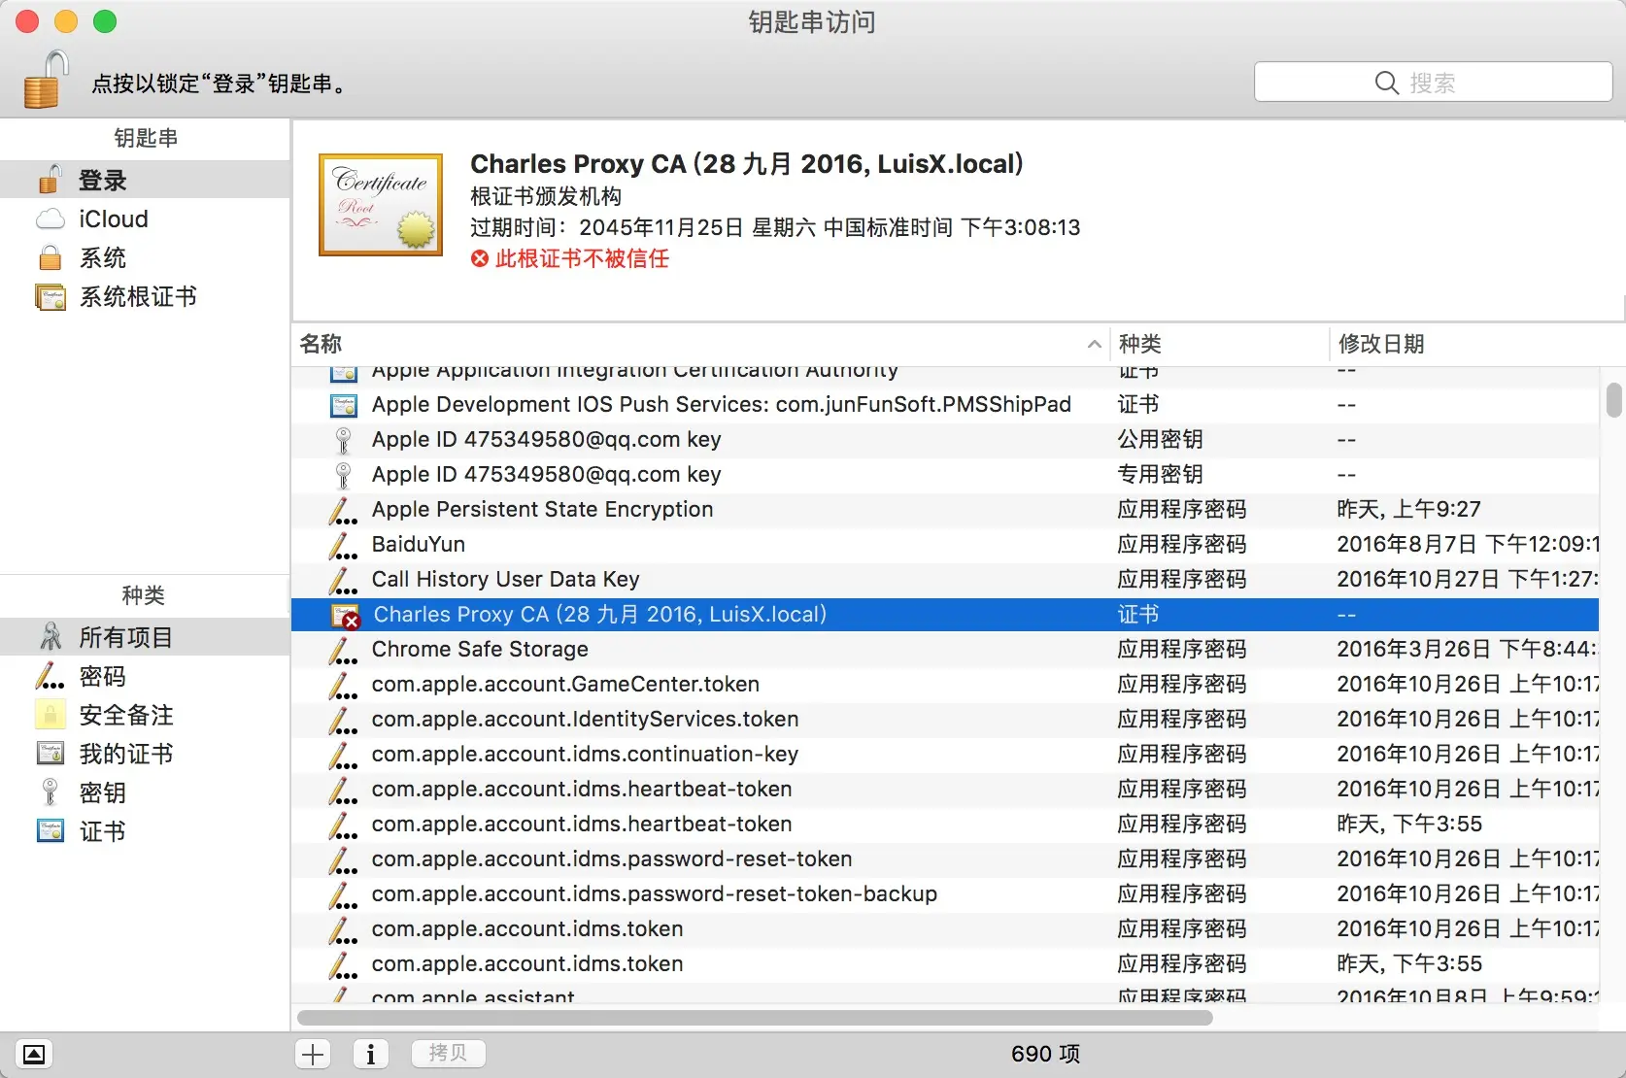Click the info (i) button
Image resolution: width=1626 pixels, height=1078 pixels.
(370, 1054)
